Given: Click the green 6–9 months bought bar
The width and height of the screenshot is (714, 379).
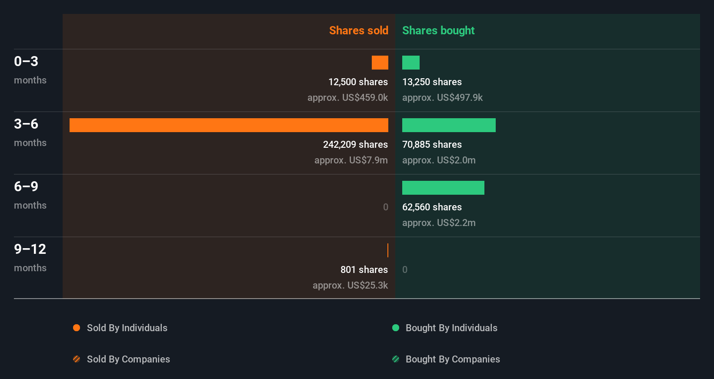Looking at the screenshot, I should click(x=443, y=188).
